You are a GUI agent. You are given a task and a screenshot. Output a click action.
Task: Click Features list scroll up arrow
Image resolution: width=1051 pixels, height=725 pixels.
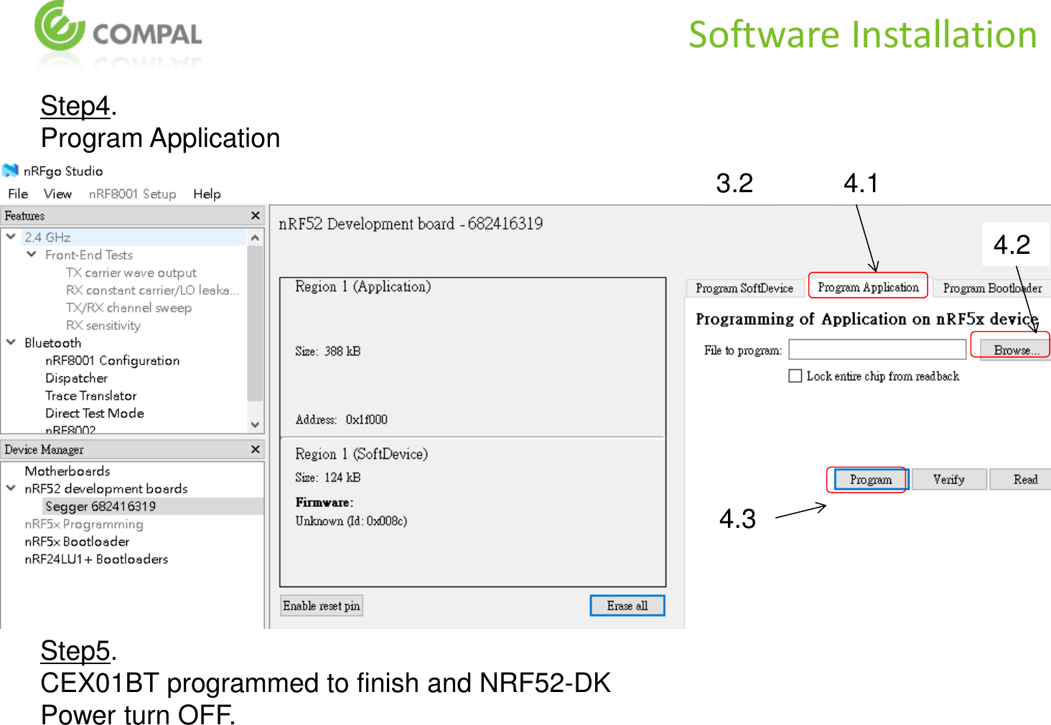pyautogui.click(x=255, y=237)
